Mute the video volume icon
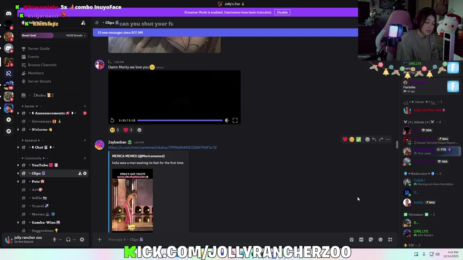Screen dimensions: 463x260 227,120
